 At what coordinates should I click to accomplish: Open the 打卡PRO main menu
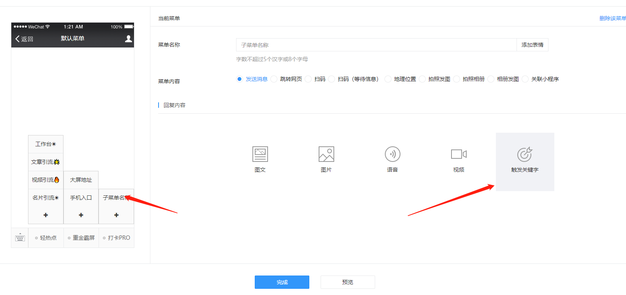coord(116,238)
